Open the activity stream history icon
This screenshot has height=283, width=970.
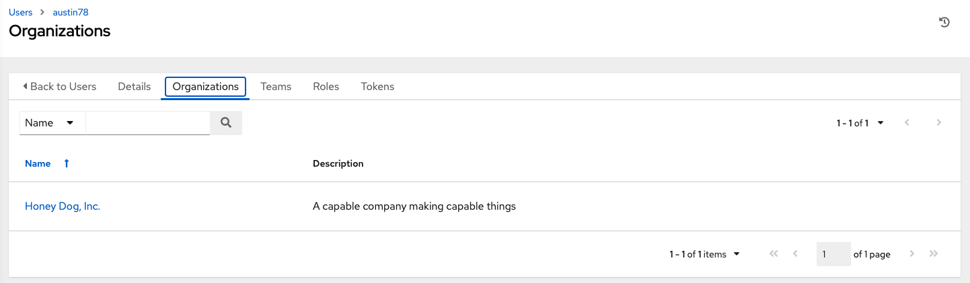click(x=944, y=23)
